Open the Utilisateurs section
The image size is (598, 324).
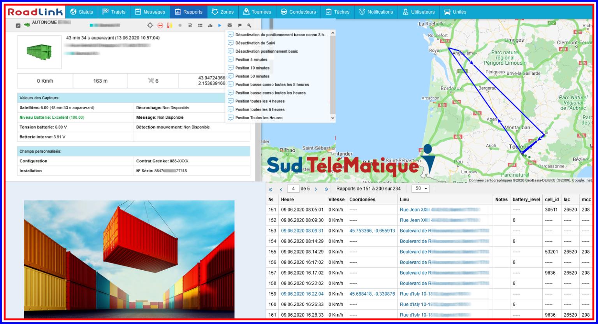[419, 12]
